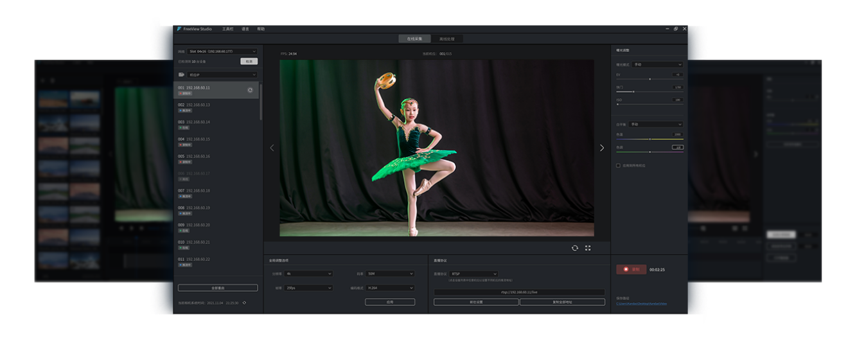Viewport: 857px width, 338px height.
Task: Go to next camera with right arrow
Action: [x=602, y=148]
